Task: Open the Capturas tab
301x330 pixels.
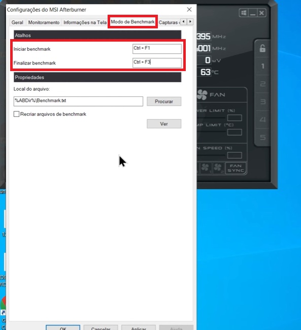Action: click(169, 22)
